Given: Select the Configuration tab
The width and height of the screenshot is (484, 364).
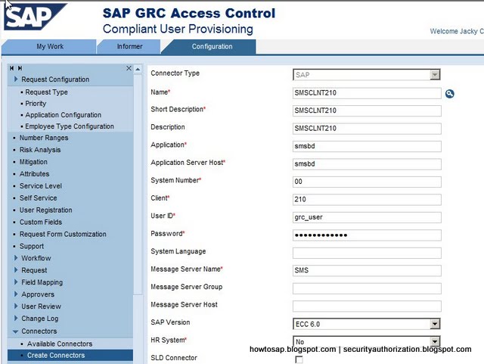Looking at the screenshot, I should pyautogui.click(x=212, y=47).
